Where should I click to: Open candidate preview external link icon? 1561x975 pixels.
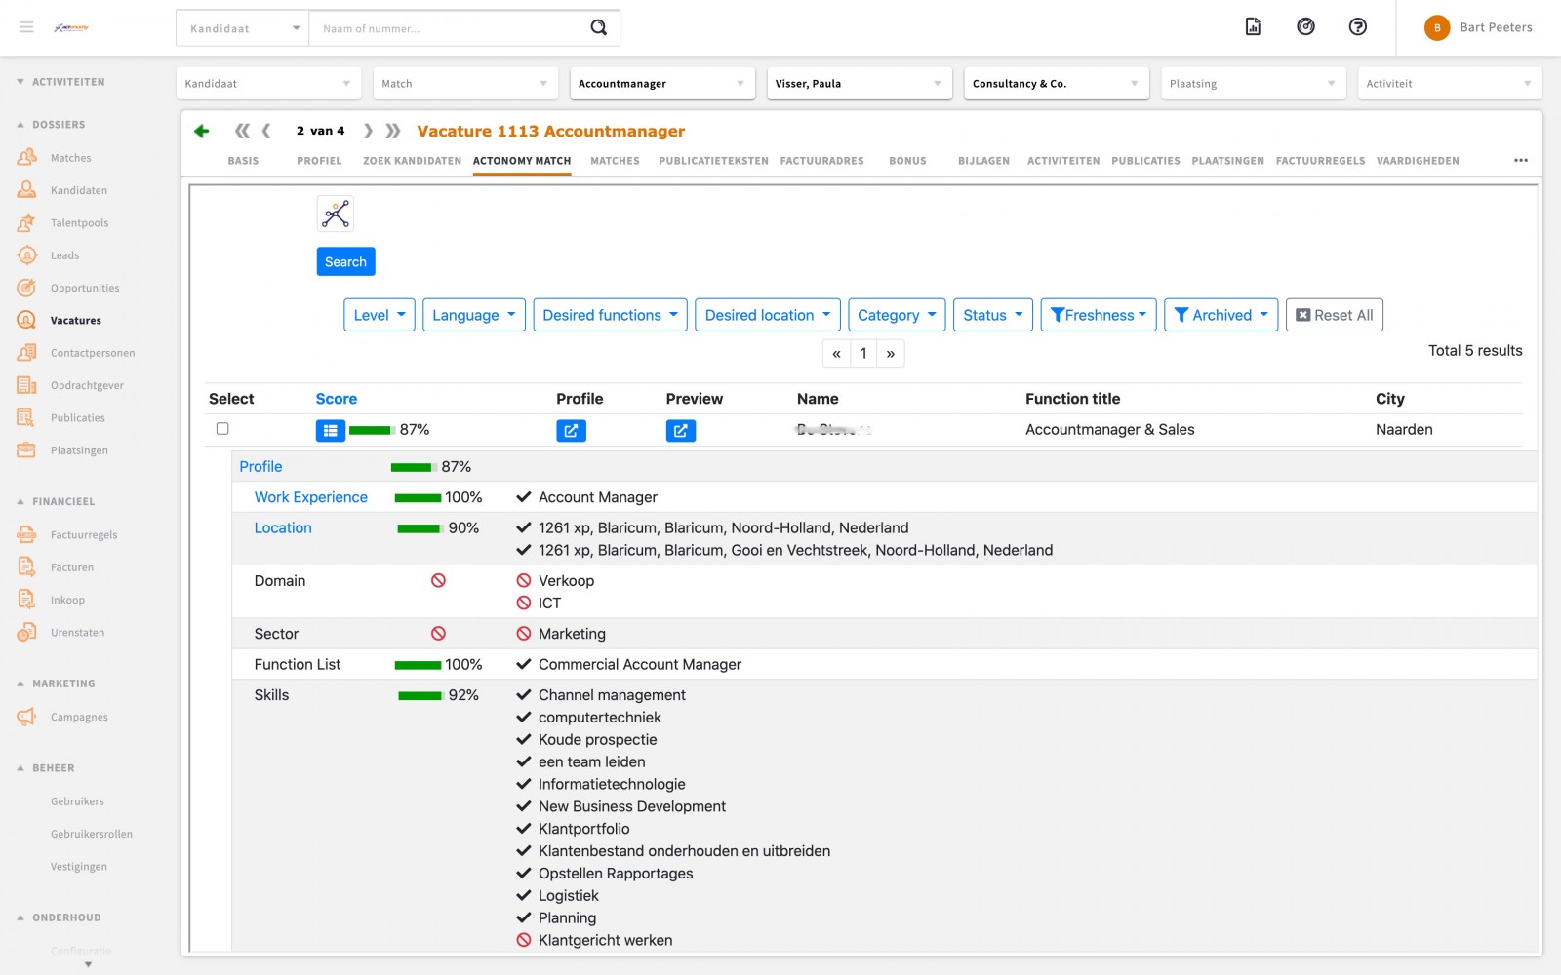pyautogui.click(x=680, y=430)
